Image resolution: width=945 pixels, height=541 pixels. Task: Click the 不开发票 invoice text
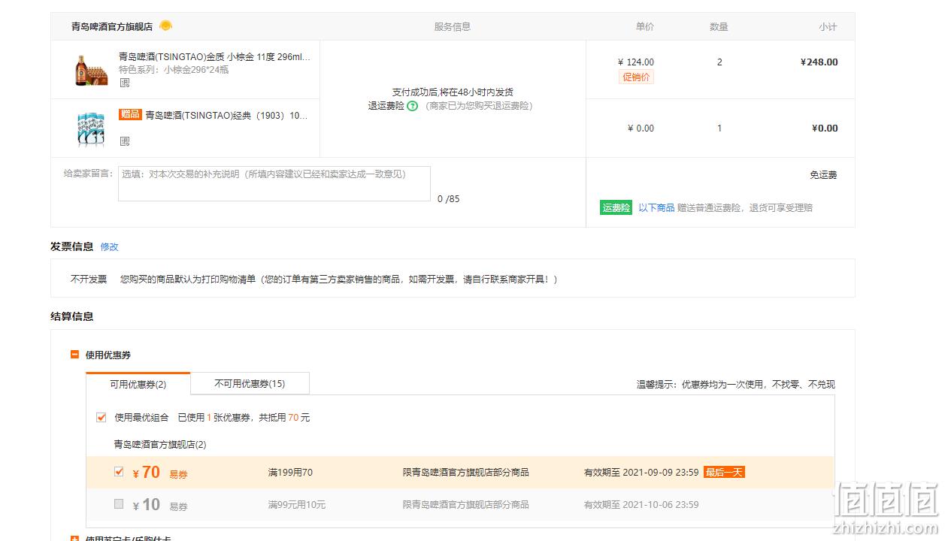pos(89,280)
